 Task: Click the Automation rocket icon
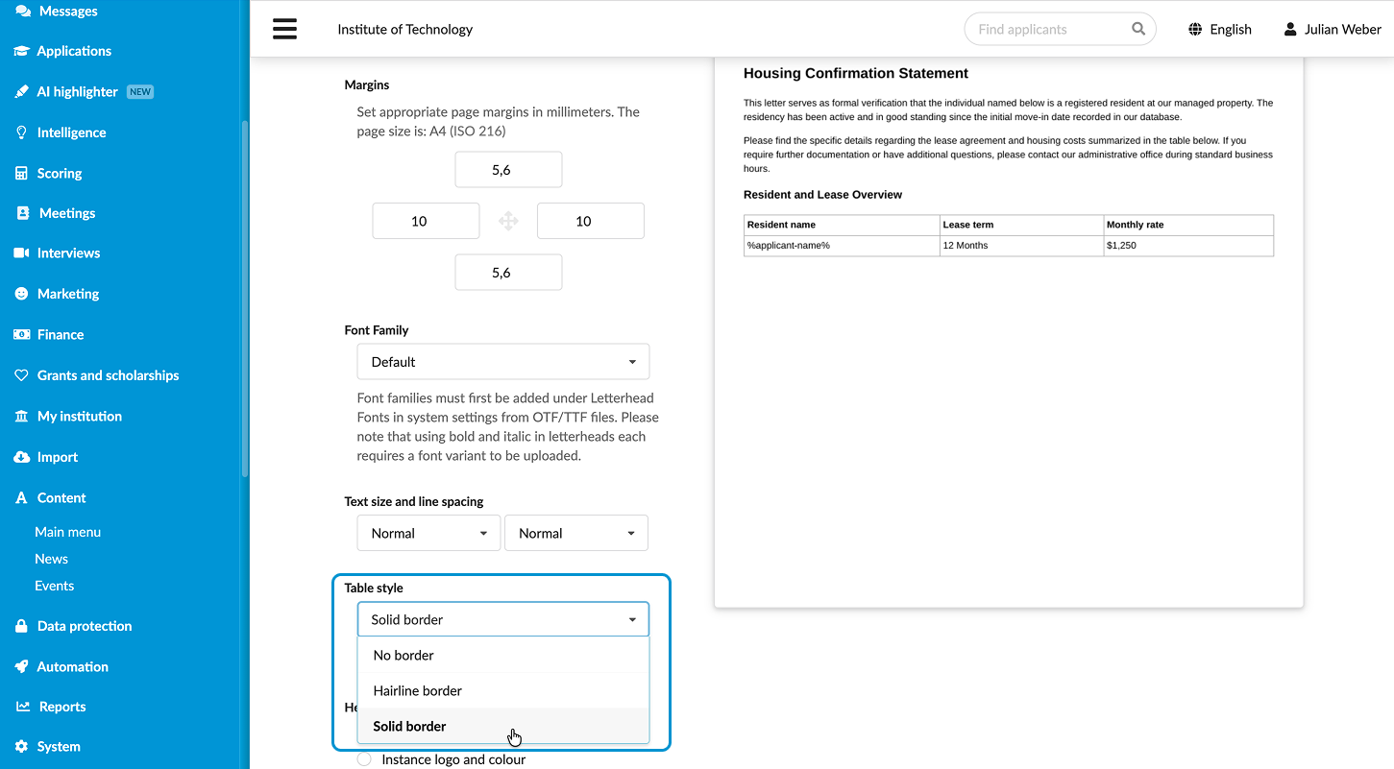coord(21,666)
